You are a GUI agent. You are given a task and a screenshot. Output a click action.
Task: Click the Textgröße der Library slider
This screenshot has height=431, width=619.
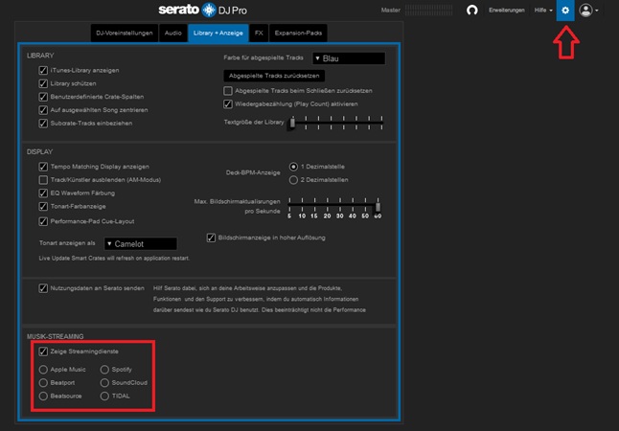coord(336,123)
